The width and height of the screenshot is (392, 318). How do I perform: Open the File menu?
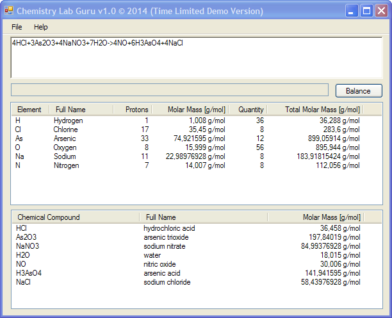click(x=17, y=27)
